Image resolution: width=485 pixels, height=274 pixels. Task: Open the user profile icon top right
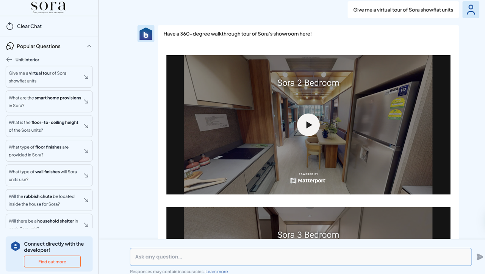pos(471,9)
